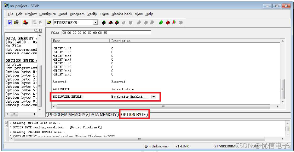294x152 pixels.
Task: Click the option byte Value input field
Action: tap(106, 33)
